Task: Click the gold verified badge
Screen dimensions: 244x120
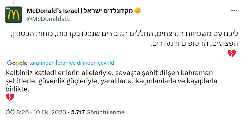Action: pos(138,11)
